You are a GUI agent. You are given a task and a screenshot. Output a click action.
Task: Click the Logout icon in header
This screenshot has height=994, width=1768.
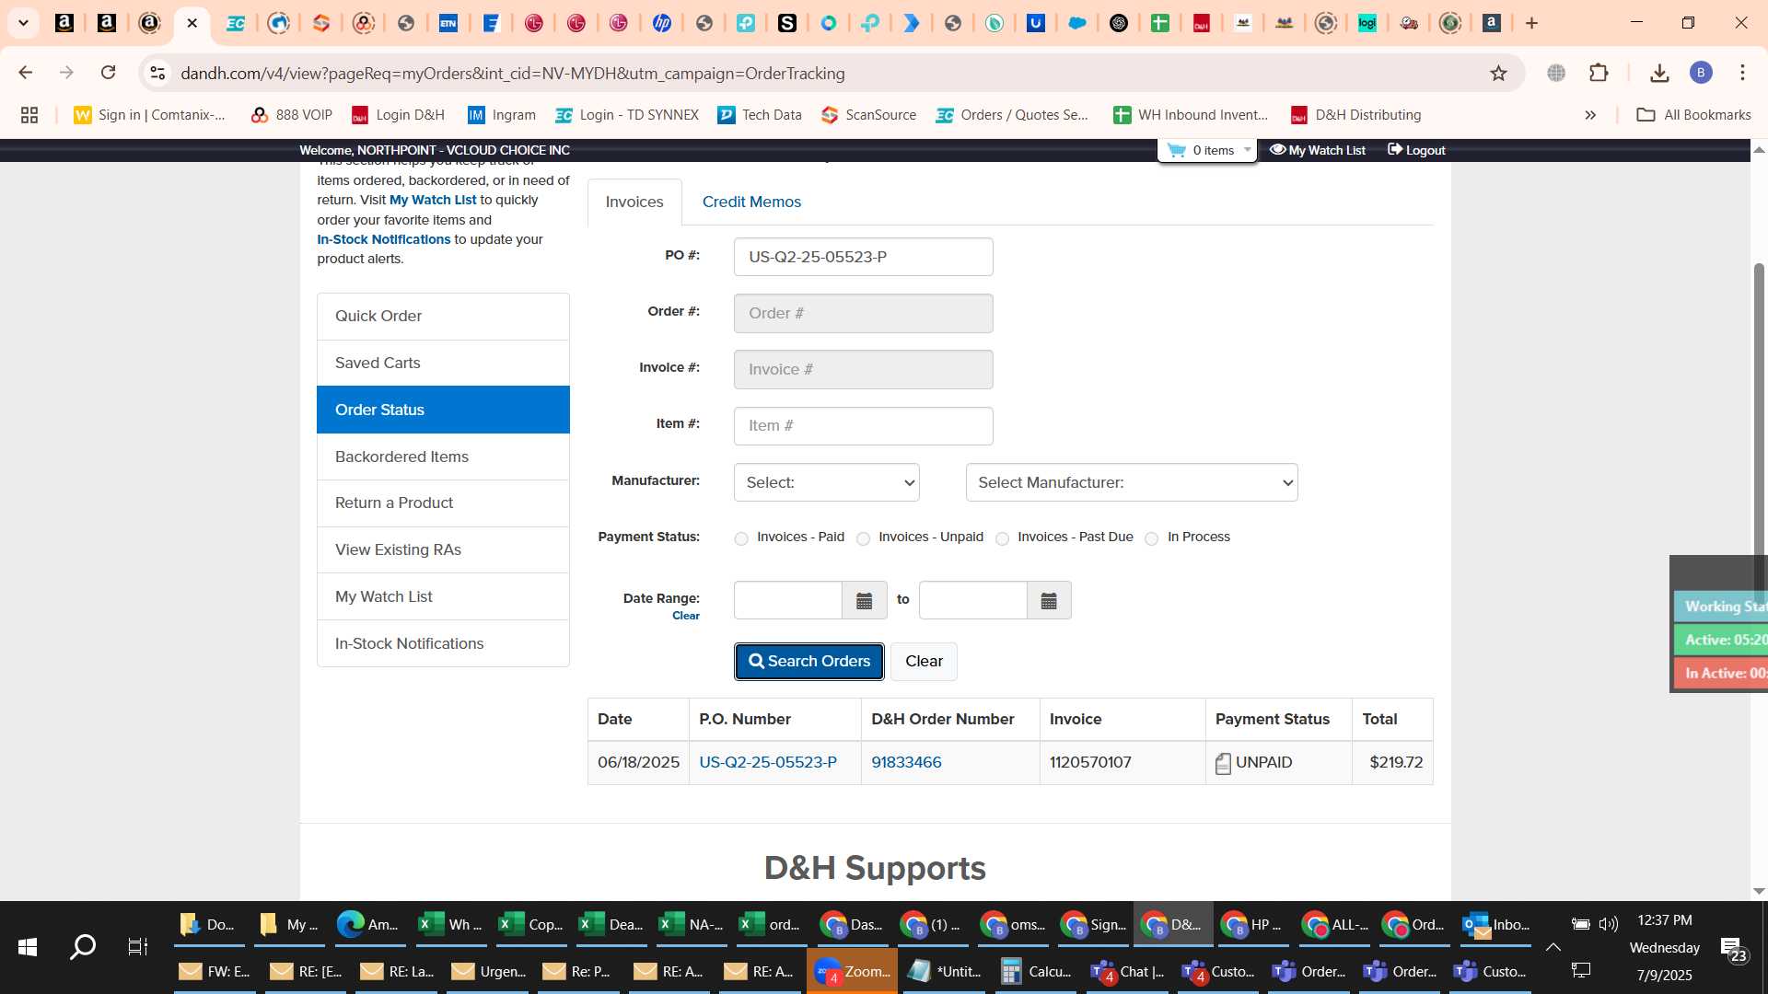pos(1395,150)
